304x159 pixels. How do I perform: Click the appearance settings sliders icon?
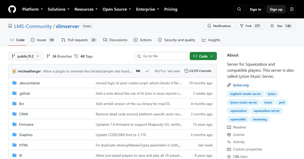tap(292, 9)
